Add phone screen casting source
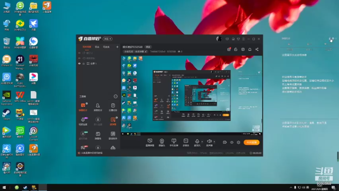Image resolution: width=339 pixels, height=191 pixels. click(174, 143)
